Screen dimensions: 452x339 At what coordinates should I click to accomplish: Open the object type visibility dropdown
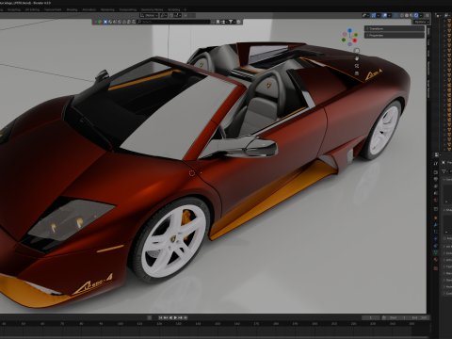(365, 15)
